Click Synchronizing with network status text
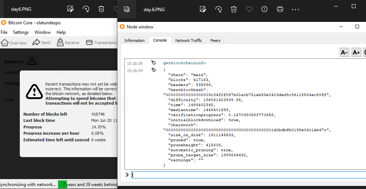Screen dimensions: 366x189 28,184
